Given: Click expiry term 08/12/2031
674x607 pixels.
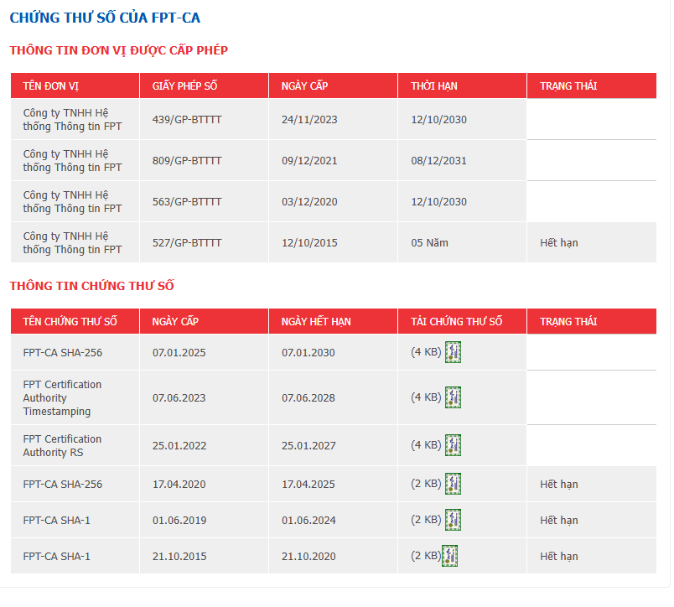Looking at the screenshot, I should click(439, 161).
